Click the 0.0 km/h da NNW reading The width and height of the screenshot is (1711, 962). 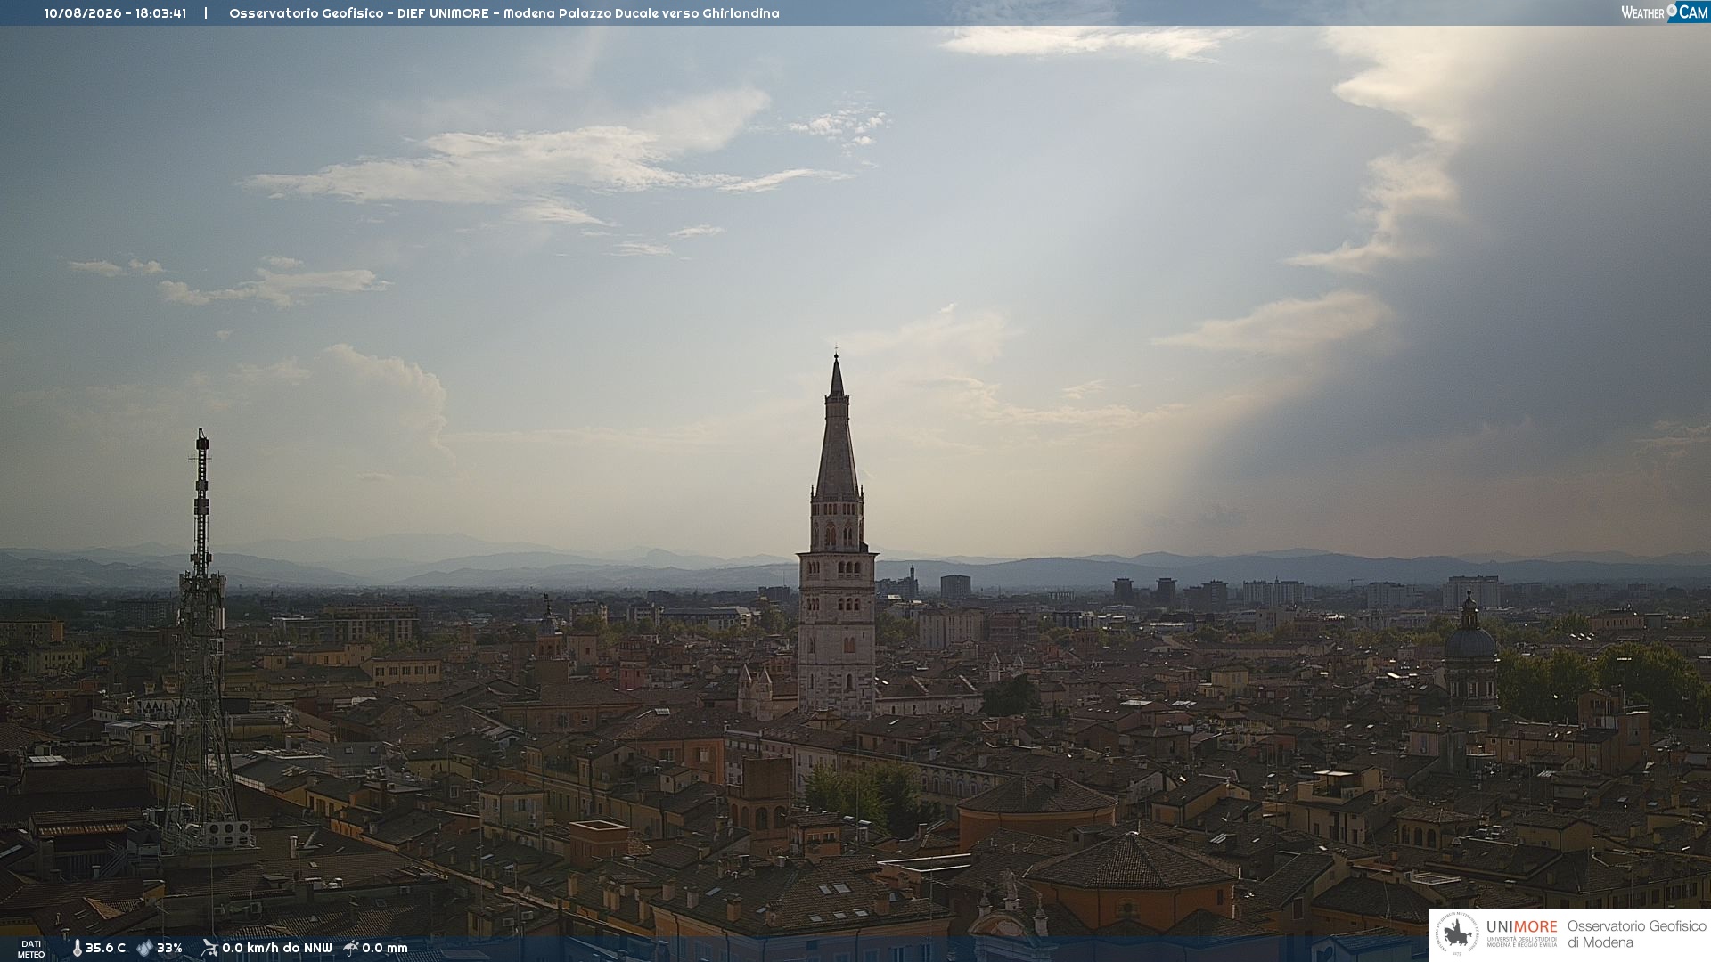(x=277, y=949)
